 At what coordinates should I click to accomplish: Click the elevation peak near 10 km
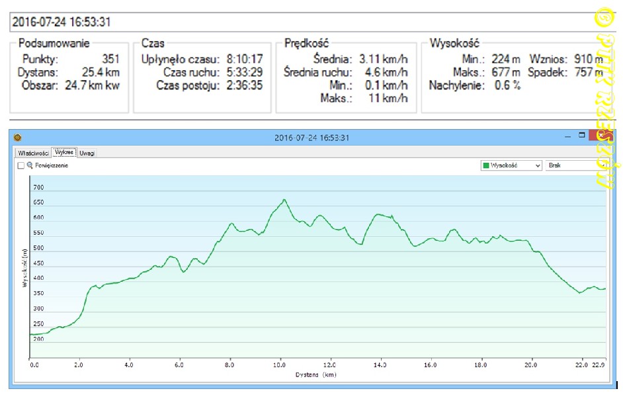click(284, 200)
